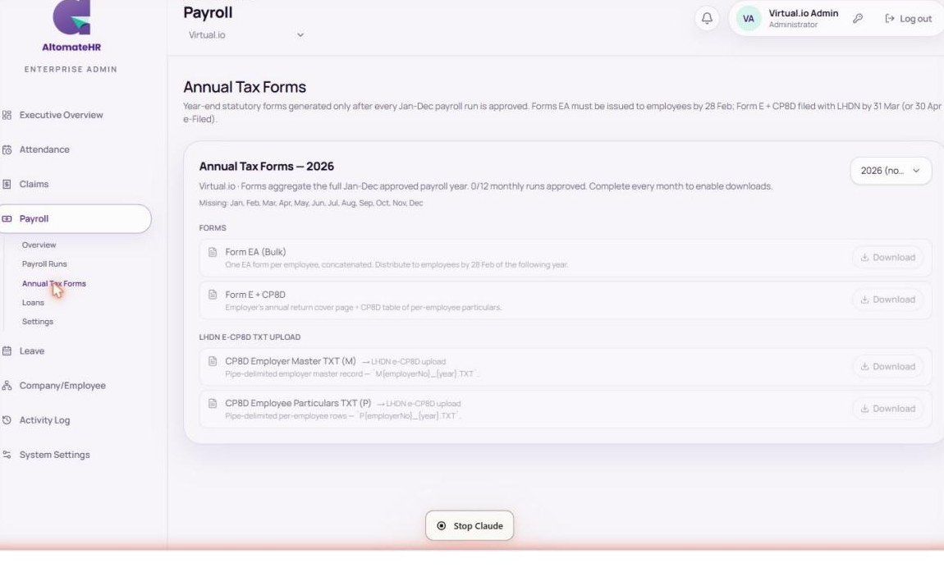Open Payroll Settings submenu item
Viewport: 944px width, 577px height.
click(37, 322)
